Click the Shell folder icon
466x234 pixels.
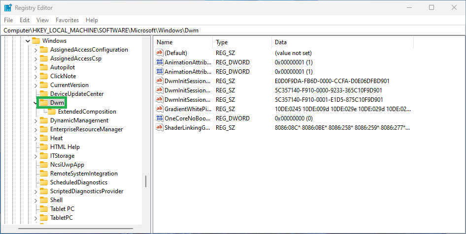[44, 200]
